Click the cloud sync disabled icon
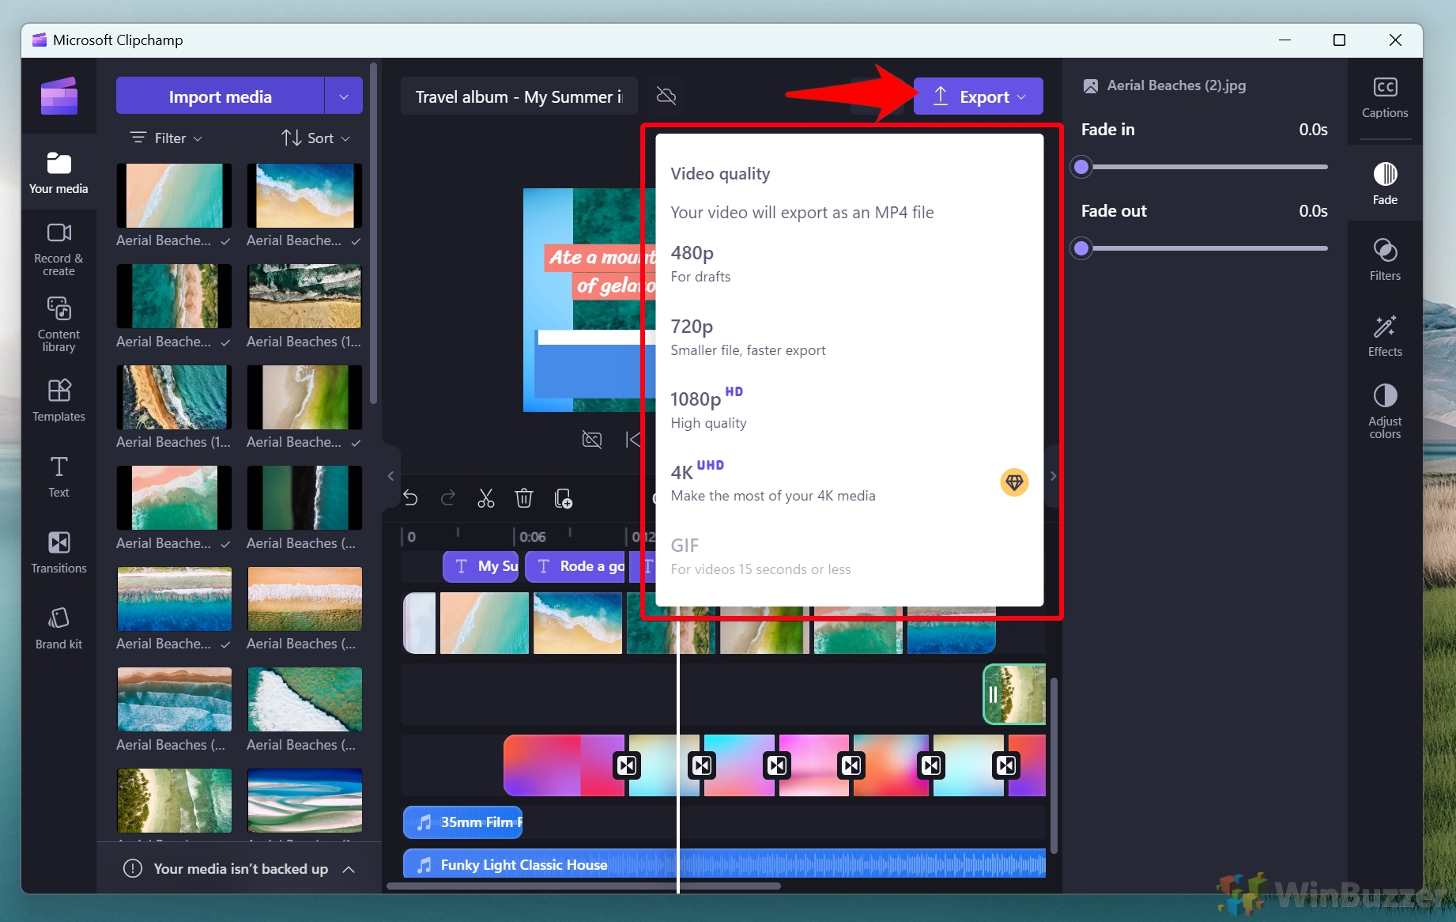The height and width of the screenshot is (922, 1456). point(666,96)
